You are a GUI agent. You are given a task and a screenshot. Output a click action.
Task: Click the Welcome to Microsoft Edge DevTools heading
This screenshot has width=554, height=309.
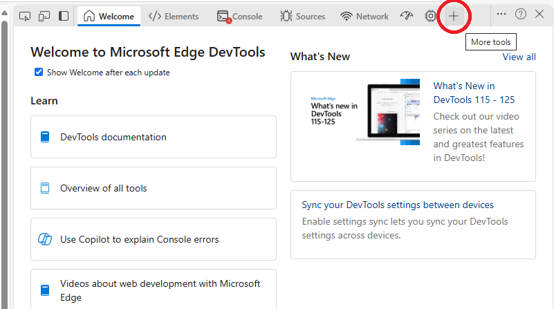[148, 52]
